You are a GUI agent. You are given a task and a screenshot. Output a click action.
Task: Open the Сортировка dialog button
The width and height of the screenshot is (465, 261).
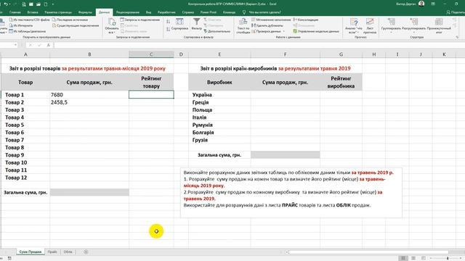[x=179, y=24]
